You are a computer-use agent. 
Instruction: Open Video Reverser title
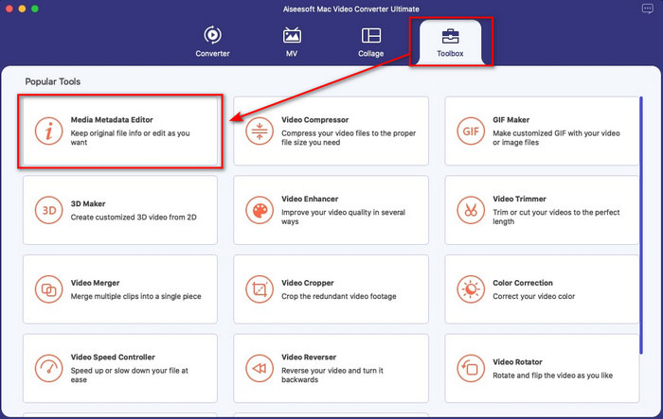click(309, 358)
